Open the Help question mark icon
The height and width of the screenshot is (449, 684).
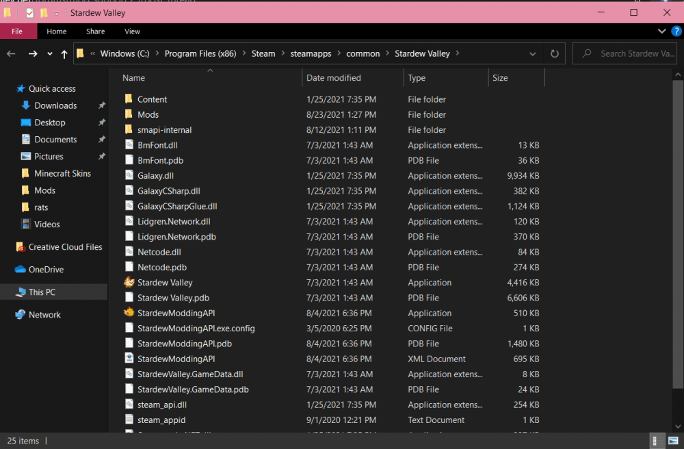(676, 31)
